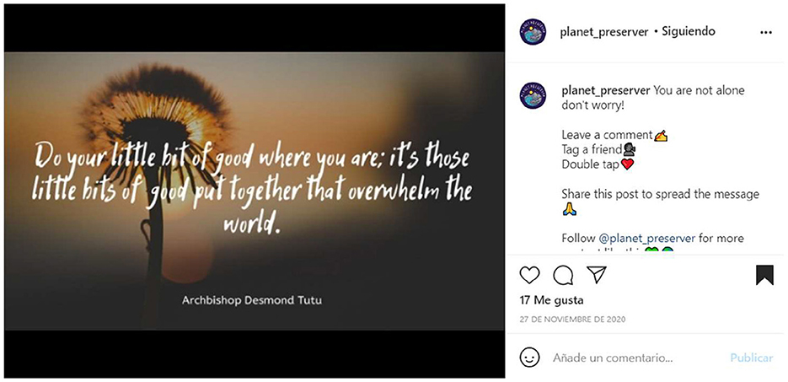Screen dimensions: 788x382
Task: Open comments with the speech bubble icon
Action: (563, 275)
